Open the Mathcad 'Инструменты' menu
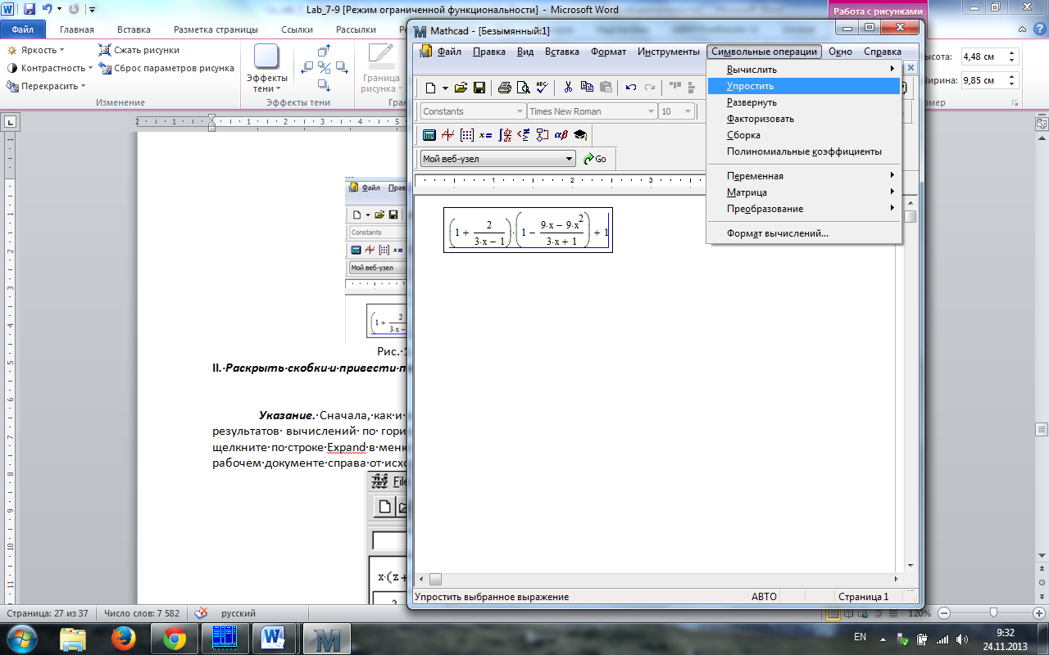 coord(669,52)
